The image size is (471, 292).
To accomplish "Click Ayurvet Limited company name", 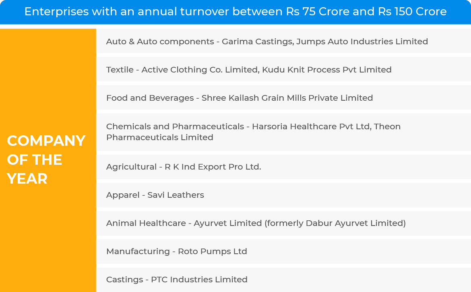I will [228, 223].
